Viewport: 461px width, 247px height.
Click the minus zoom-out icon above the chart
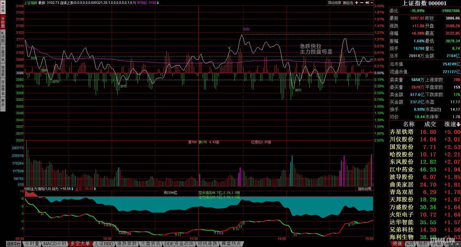click(362, 3)
